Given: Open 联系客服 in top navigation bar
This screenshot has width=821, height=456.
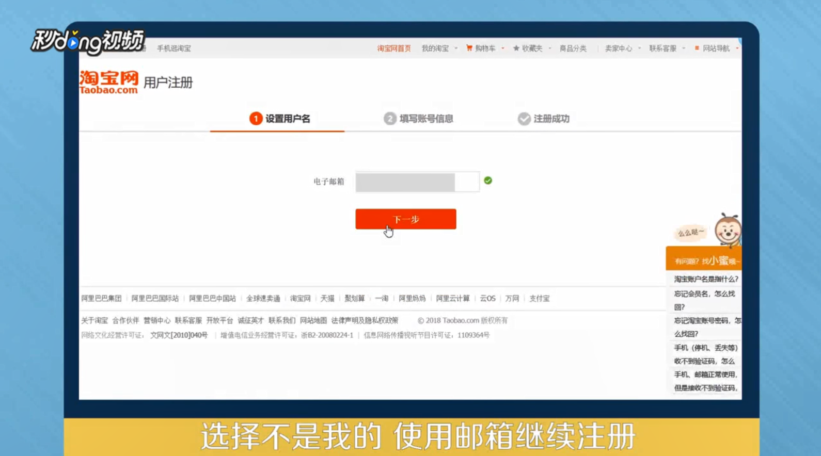Looking at the screenshot, I should coord(662,48).
